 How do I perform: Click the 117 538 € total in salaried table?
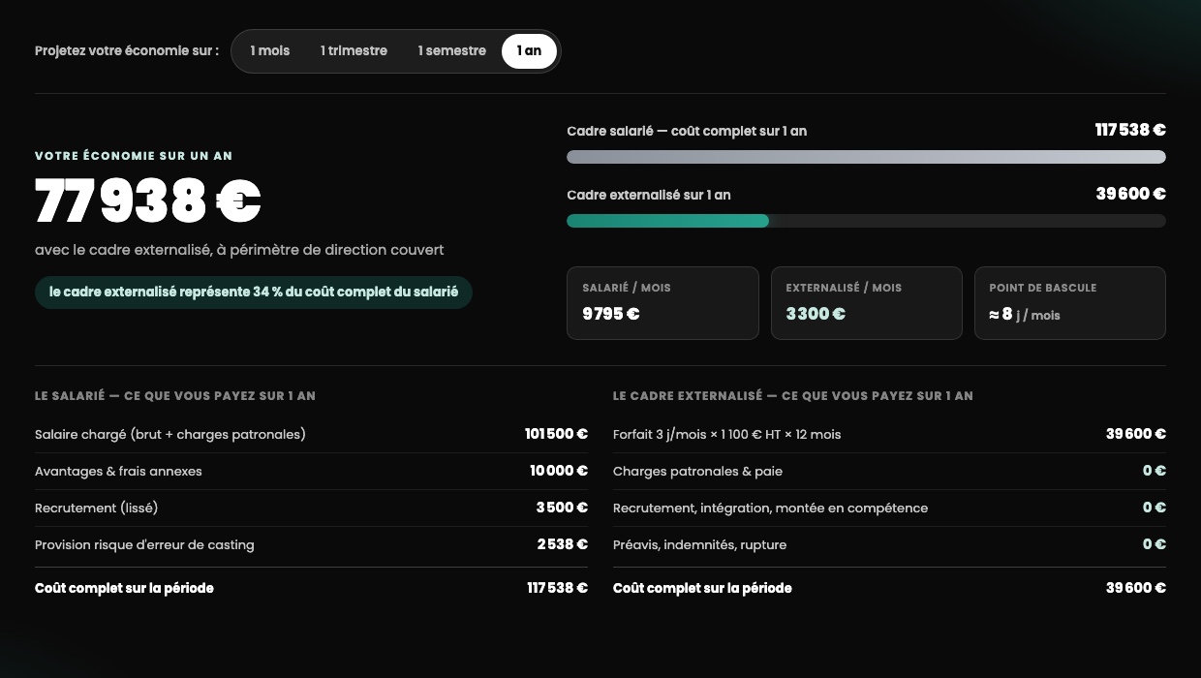[557, 588]
